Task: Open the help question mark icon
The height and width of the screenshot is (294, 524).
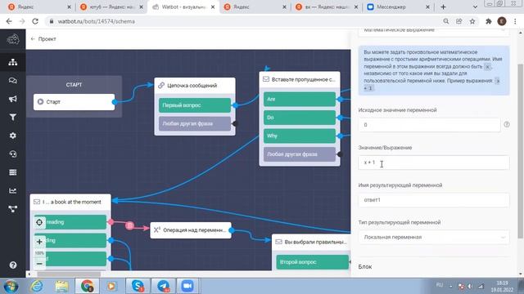Action: 13,265
